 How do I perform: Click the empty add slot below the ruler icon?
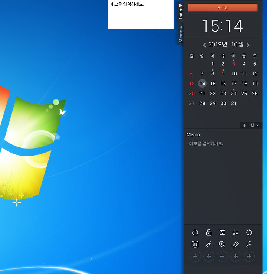236,256
